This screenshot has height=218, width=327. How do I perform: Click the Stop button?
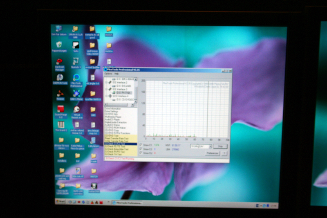[x=220, y=146]
